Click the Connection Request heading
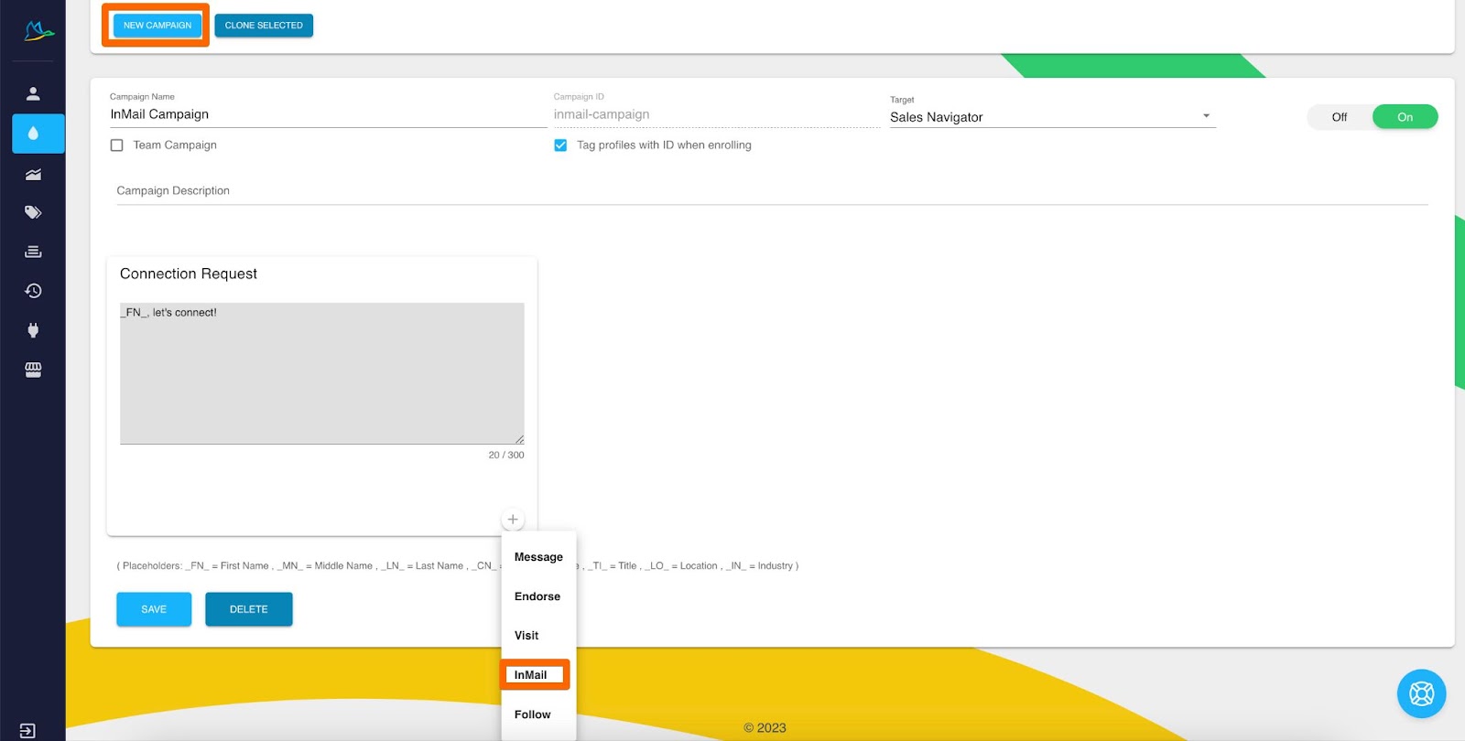1465x741 pixels. 189,274
